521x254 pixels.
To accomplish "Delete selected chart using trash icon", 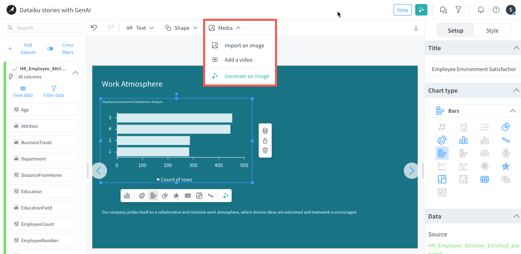I will click(265, 150).
